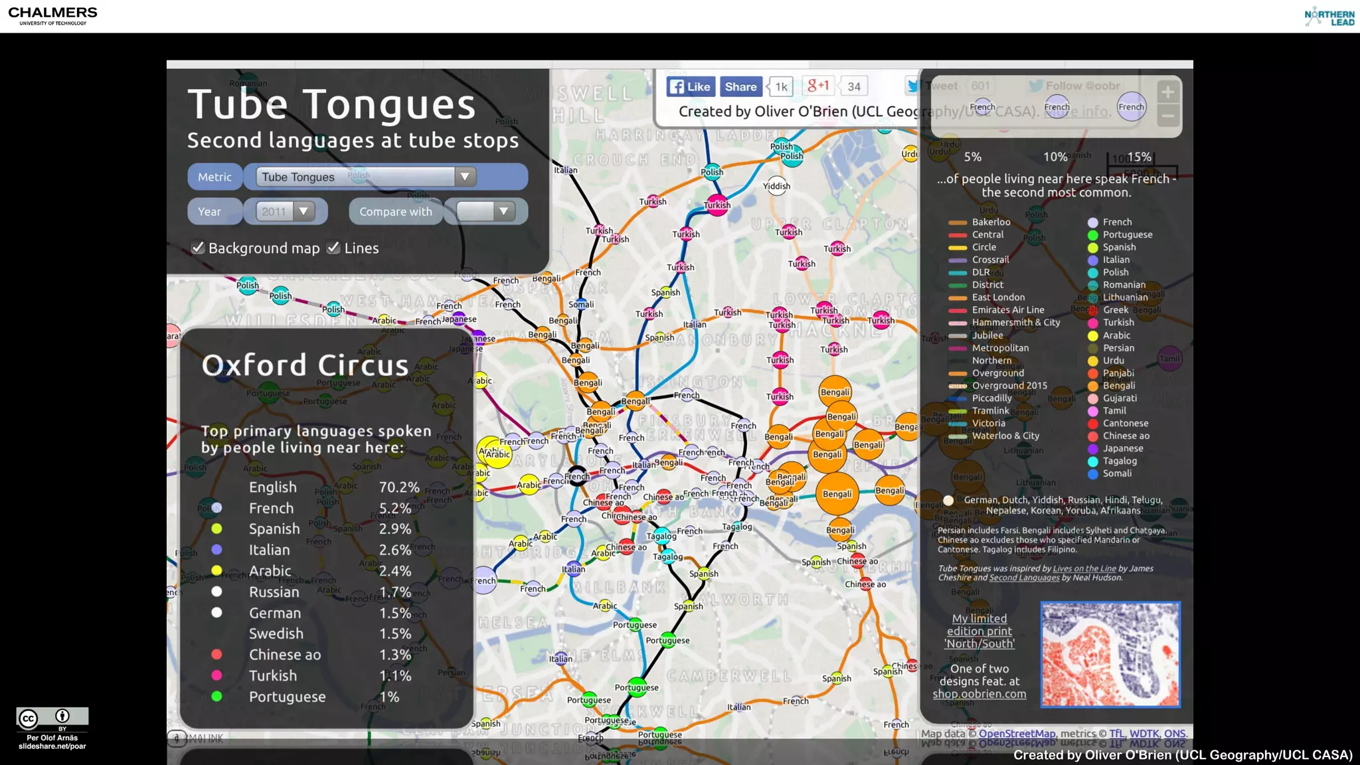Click the Facebook Like button
Viewport: 1360px width, 765px height.
point(690,86)
